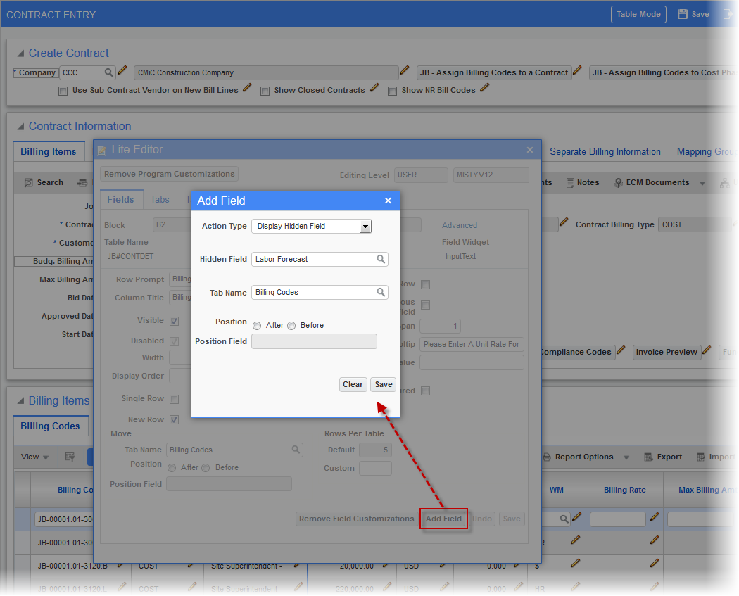Open the ECM Documents toolbar item
The width and height of the screenshot is (739, 596).
tap(652, 183)
